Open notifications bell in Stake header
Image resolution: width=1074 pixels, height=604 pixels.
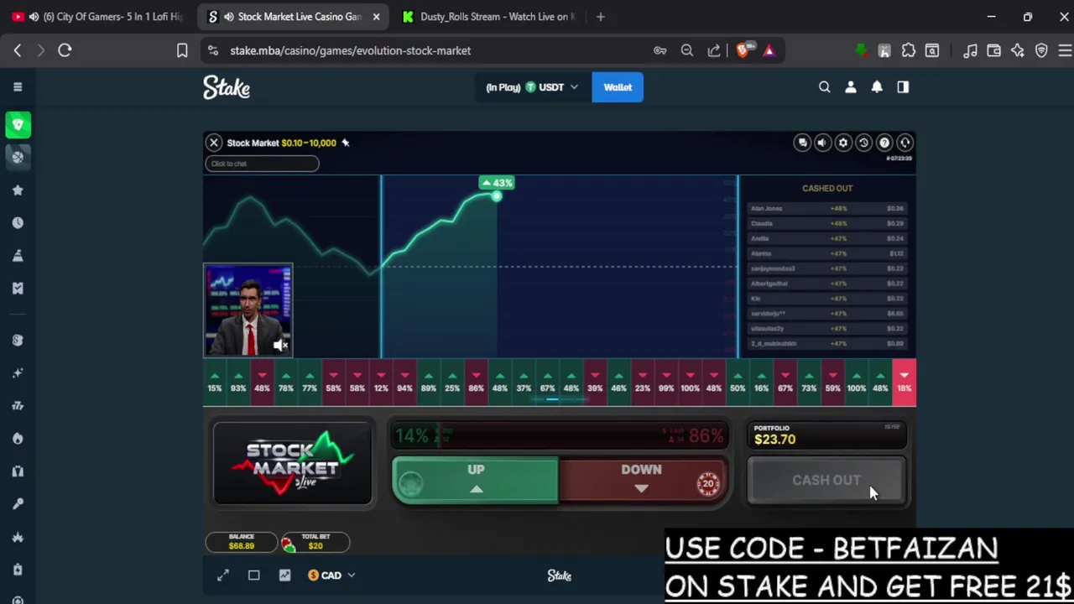click(x=877, y=87)
